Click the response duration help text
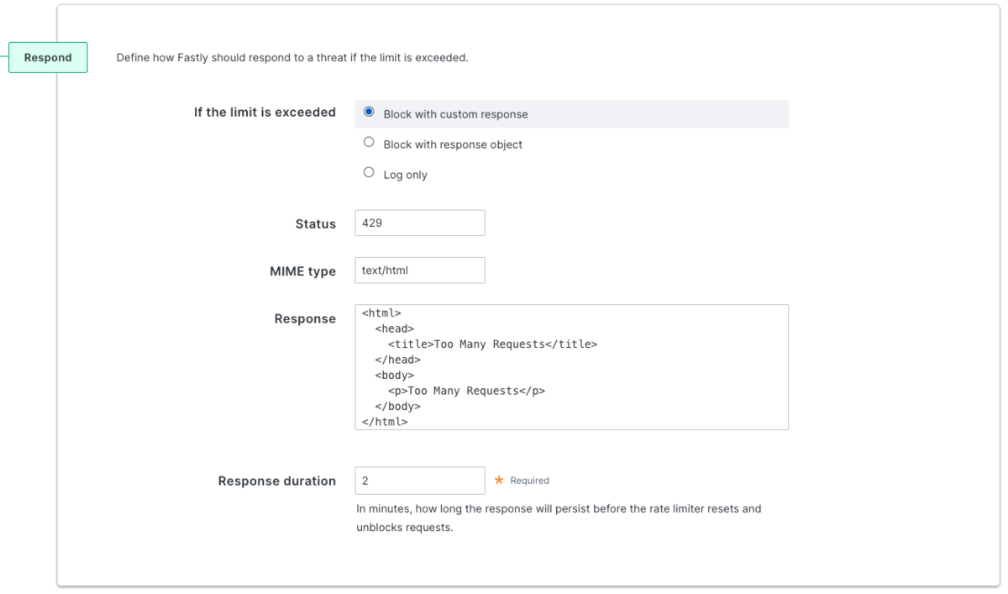Screen dimensions: 1008x594 [x=559, y=518]
